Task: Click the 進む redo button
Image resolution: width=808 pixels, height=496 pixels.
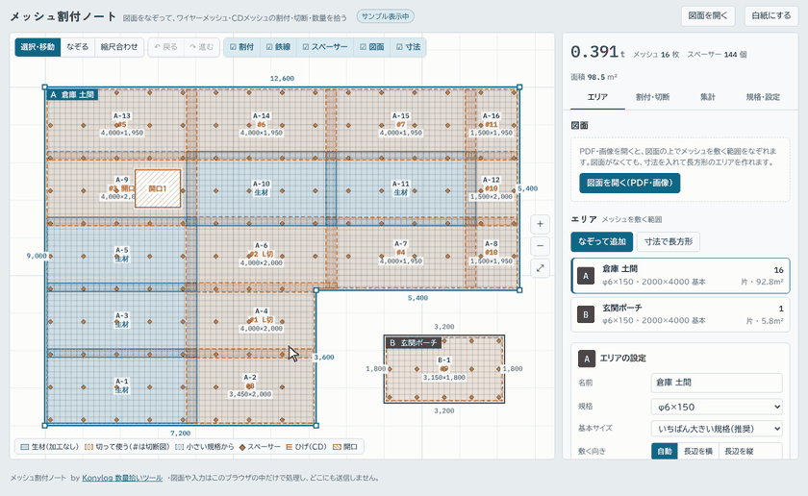Action: pyautogui.click(x=201, y=47)
